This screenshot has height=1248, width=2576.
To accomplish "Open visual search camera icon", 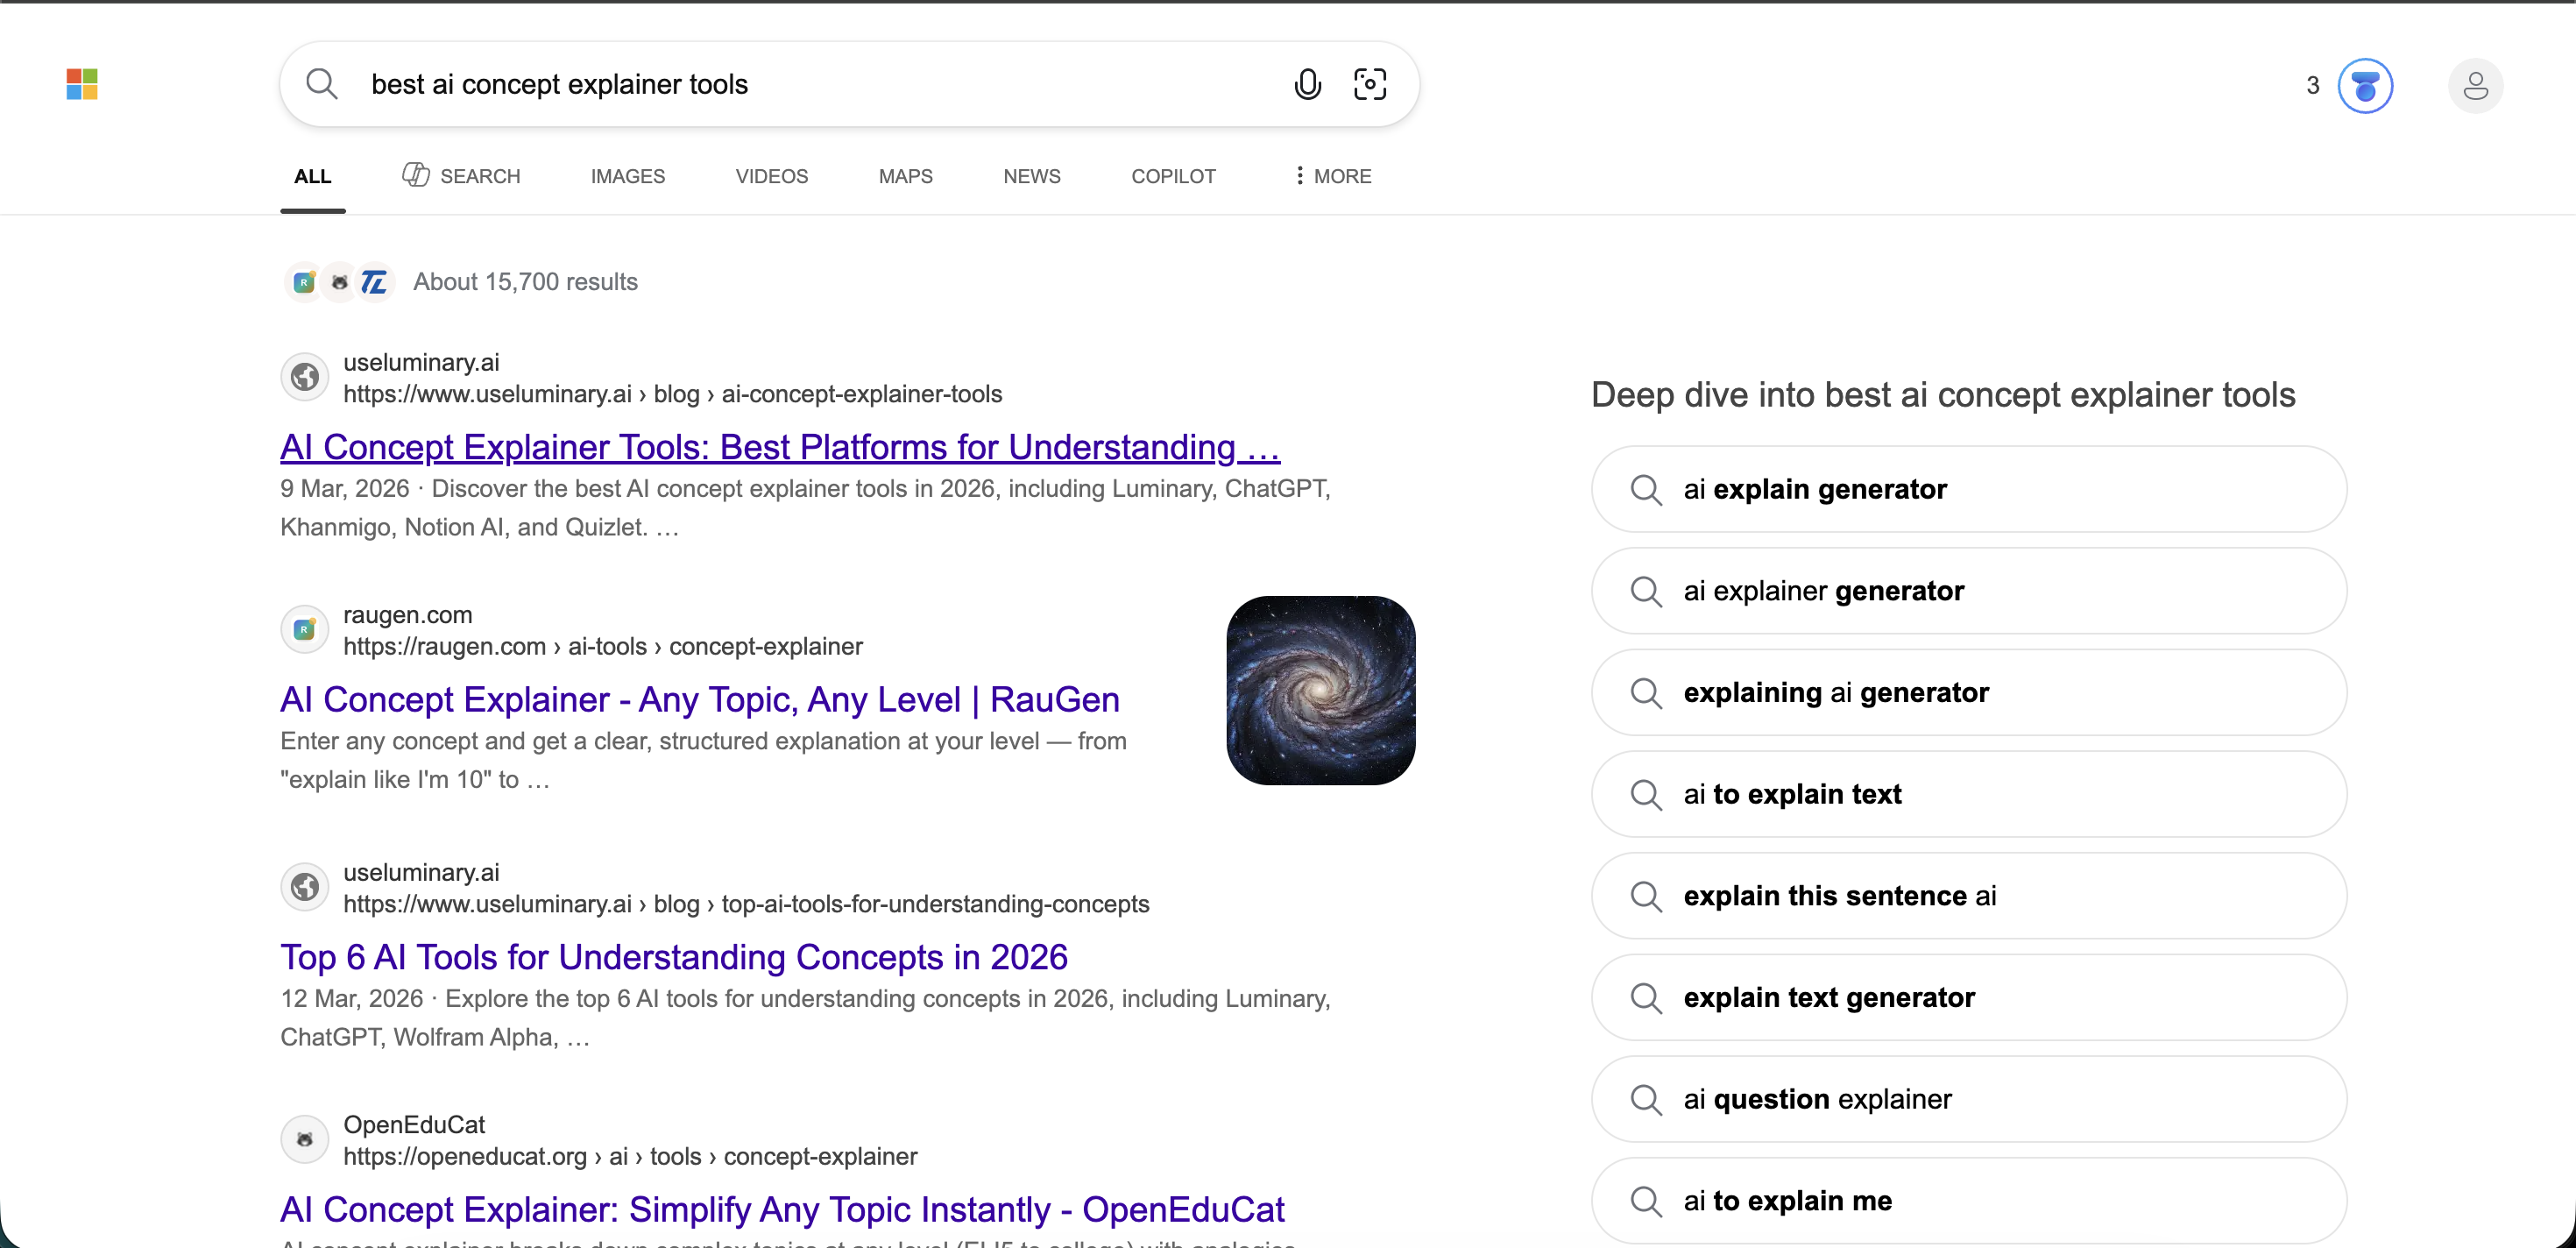I will (1369, 84).
